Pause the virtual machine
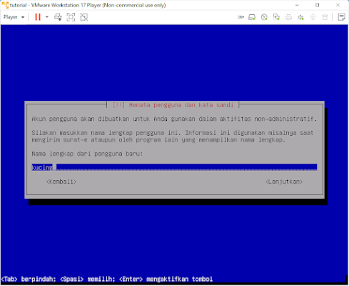The height and width of the screenshot is (286, 349). tap(38, 17)
